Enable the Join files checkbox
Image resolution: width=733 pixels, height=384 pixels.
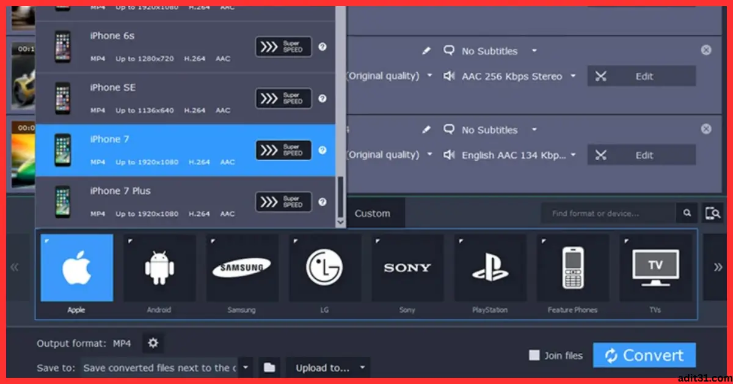click(534, 355)
